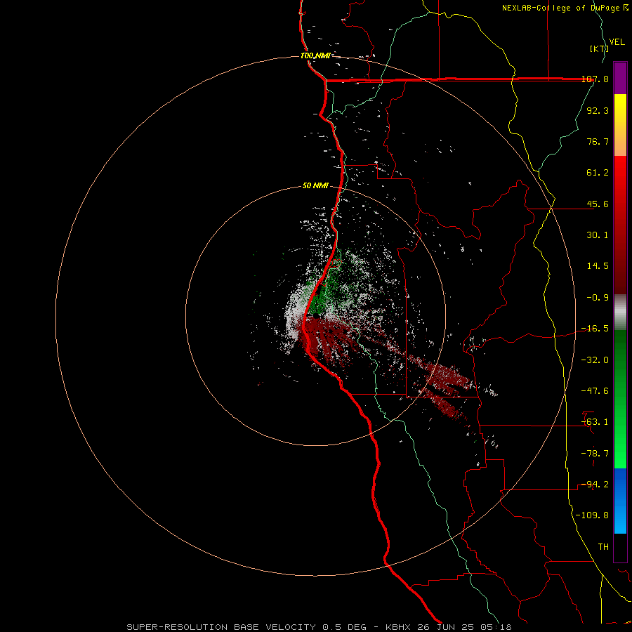Pick the green segment of velocity scale
The width and height of the screenshot is (632, 632).
coord(620,399)
